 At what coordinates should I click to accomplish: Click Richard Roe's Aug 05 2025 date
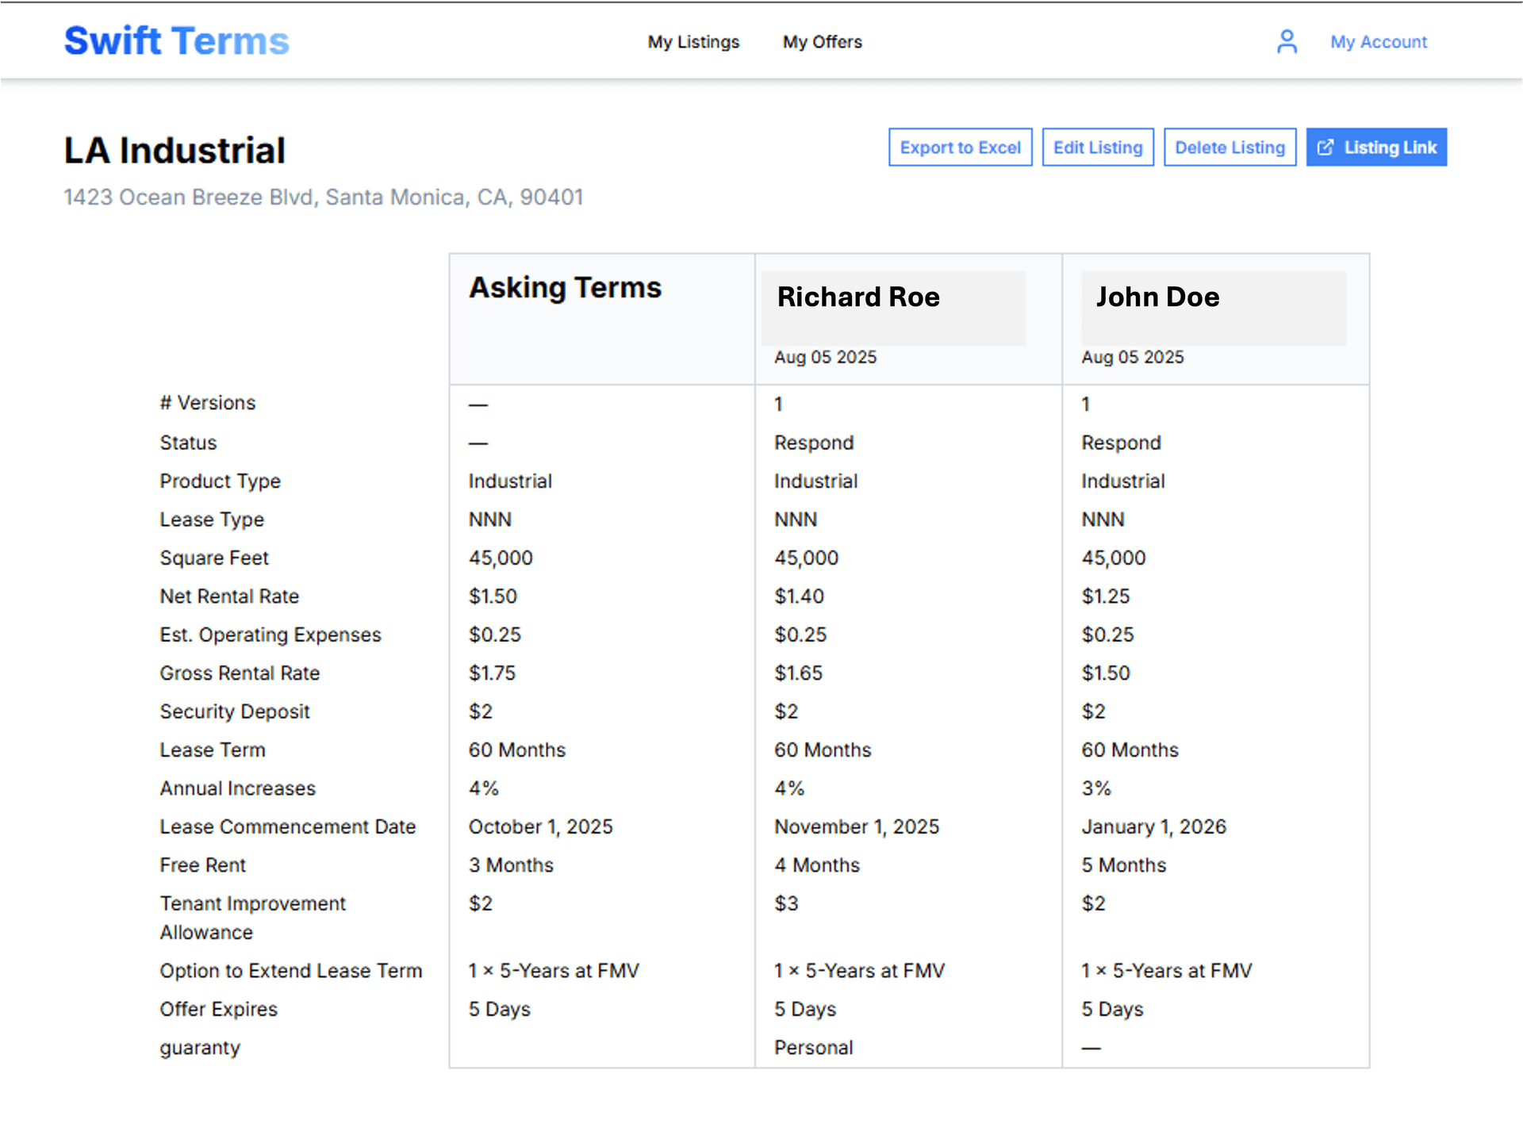[x=825, y=357]
